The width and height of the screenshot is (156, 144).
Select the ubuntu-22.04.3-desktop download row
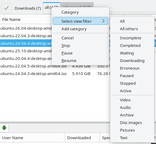tap(26, 36)
